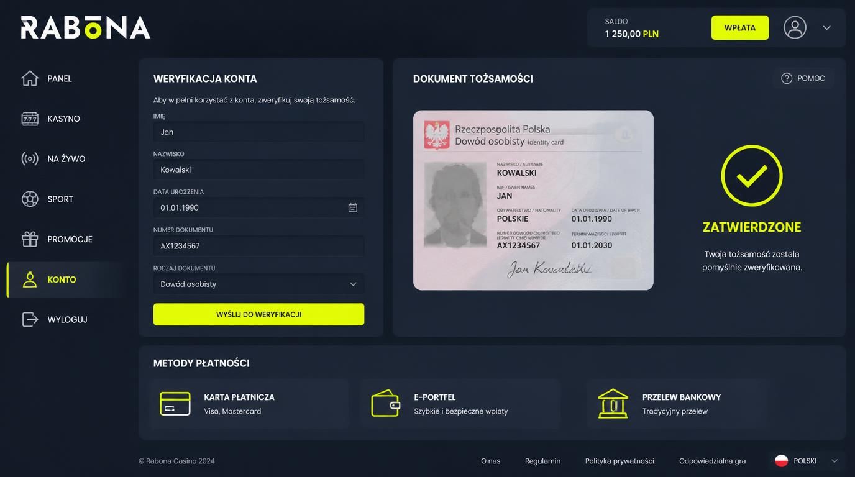Open the O nas footer link
The width and height of the screenshot is (855, 477).
[491, 461]
